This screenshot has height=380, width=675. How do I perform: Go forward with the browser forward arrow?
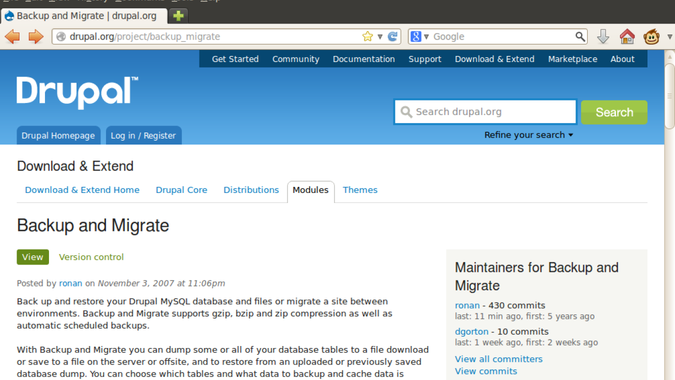pyautogui.click(x=36, y=36)
